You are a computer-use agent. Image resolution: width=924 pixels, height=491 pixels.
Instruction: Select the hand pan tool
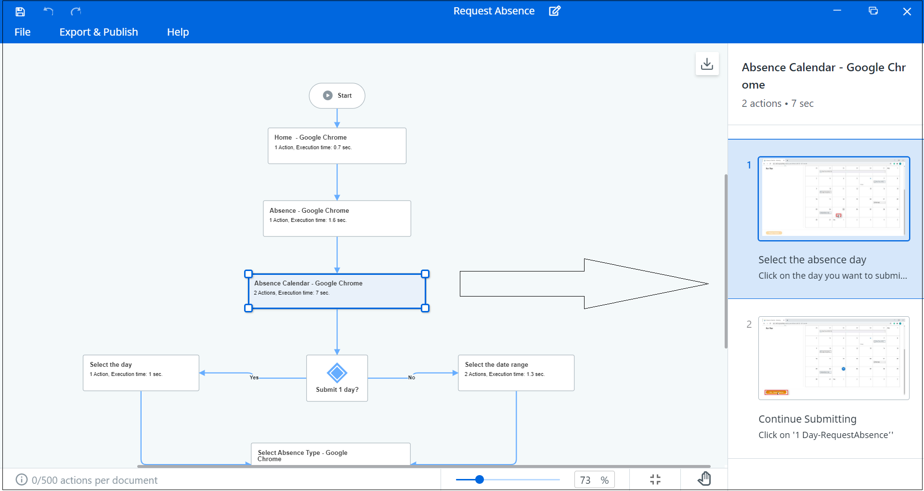pyautogui.click(x=704, y=479)
